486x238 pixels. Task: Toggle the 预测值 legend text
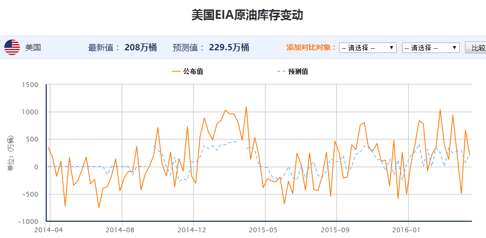coord(298,71)
